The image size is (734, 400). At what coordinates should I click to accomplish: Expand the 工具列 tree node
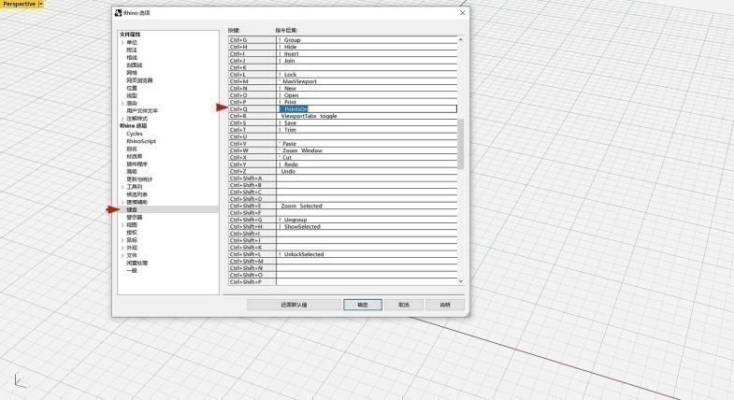tap(122, 187)
